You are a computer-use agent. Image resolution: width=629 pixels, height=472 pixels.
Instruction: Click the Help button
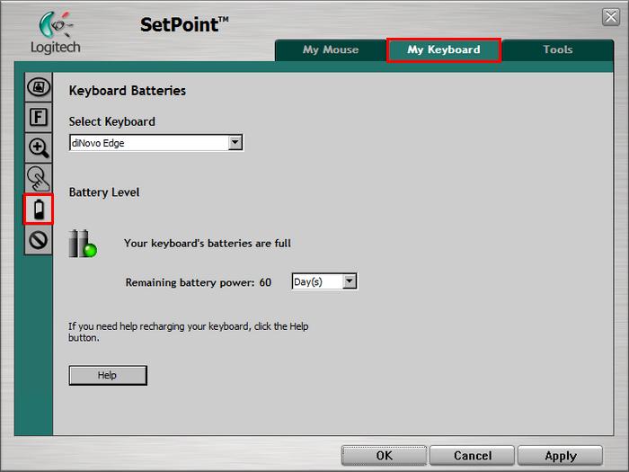coord(108,375)
